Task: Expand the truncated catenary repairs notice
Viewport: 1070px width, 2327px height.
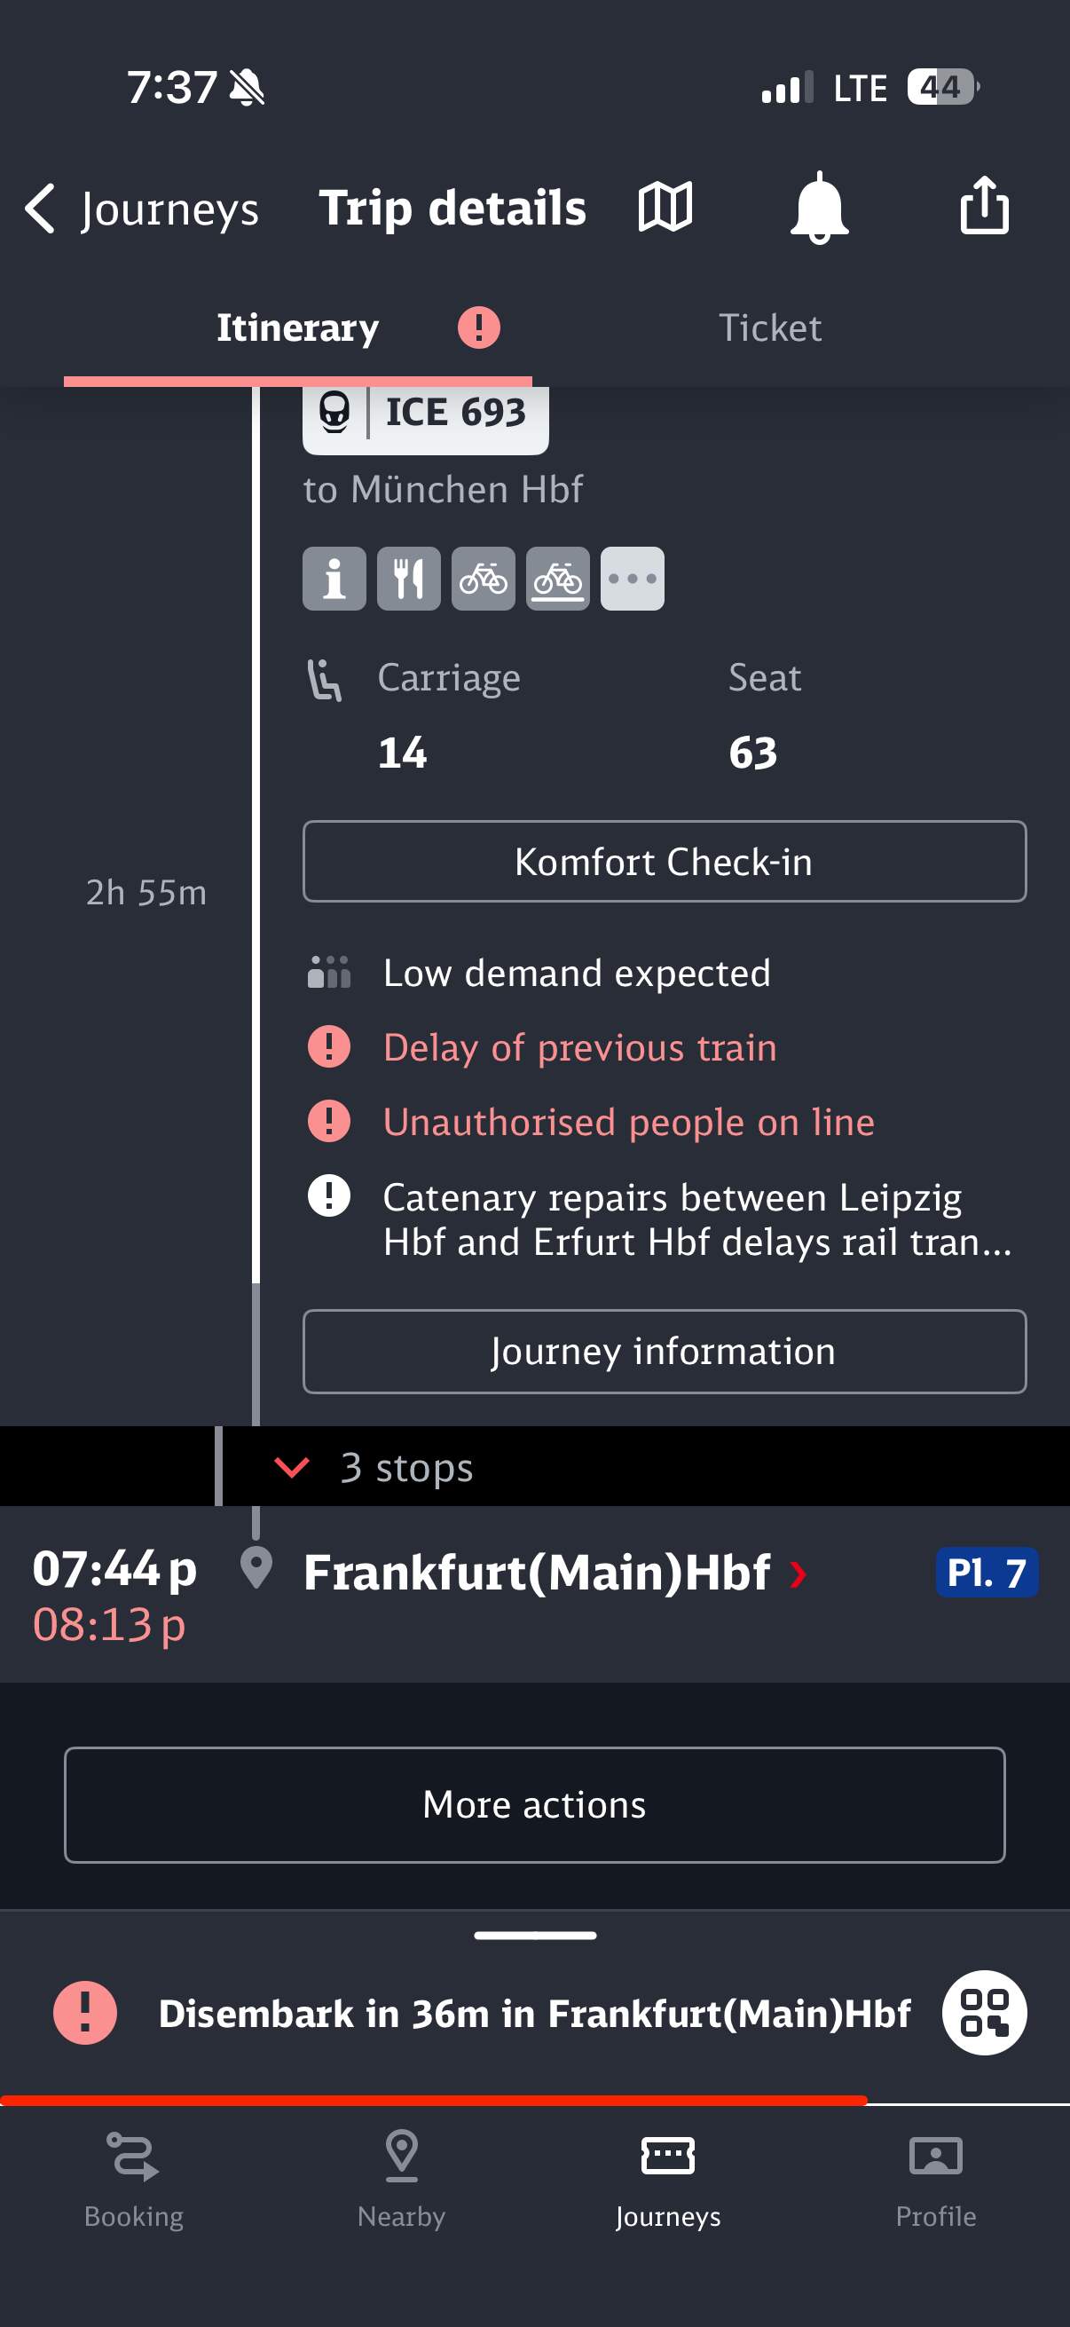Action: tap(696, 1219)
